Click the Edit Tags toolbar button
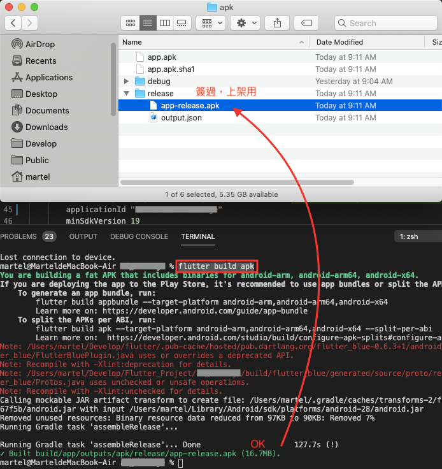The width and height of the screenshot is (442, 469). (x=306, y=23)
